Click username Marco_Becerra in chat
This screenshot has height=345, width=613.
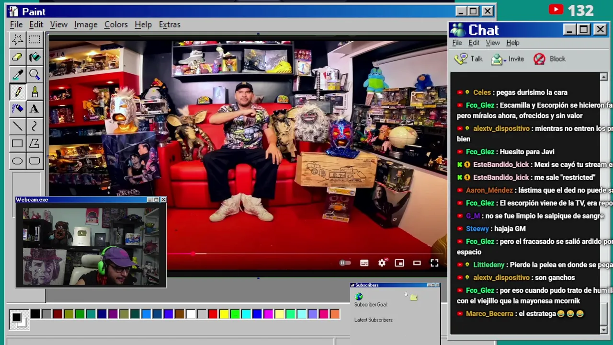click(x=489, y=314)
